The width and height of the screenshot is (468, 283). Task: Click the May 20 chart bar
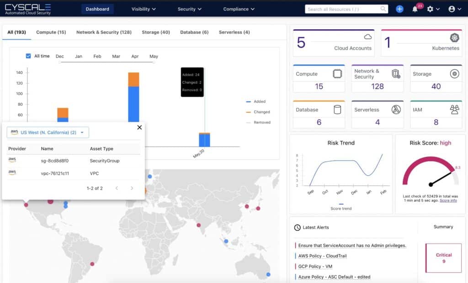coord(204,140)
